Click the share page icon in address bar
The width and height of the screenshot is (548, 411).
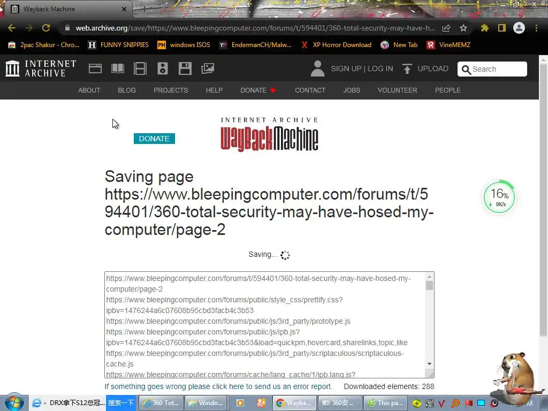(x=446, y=28)
